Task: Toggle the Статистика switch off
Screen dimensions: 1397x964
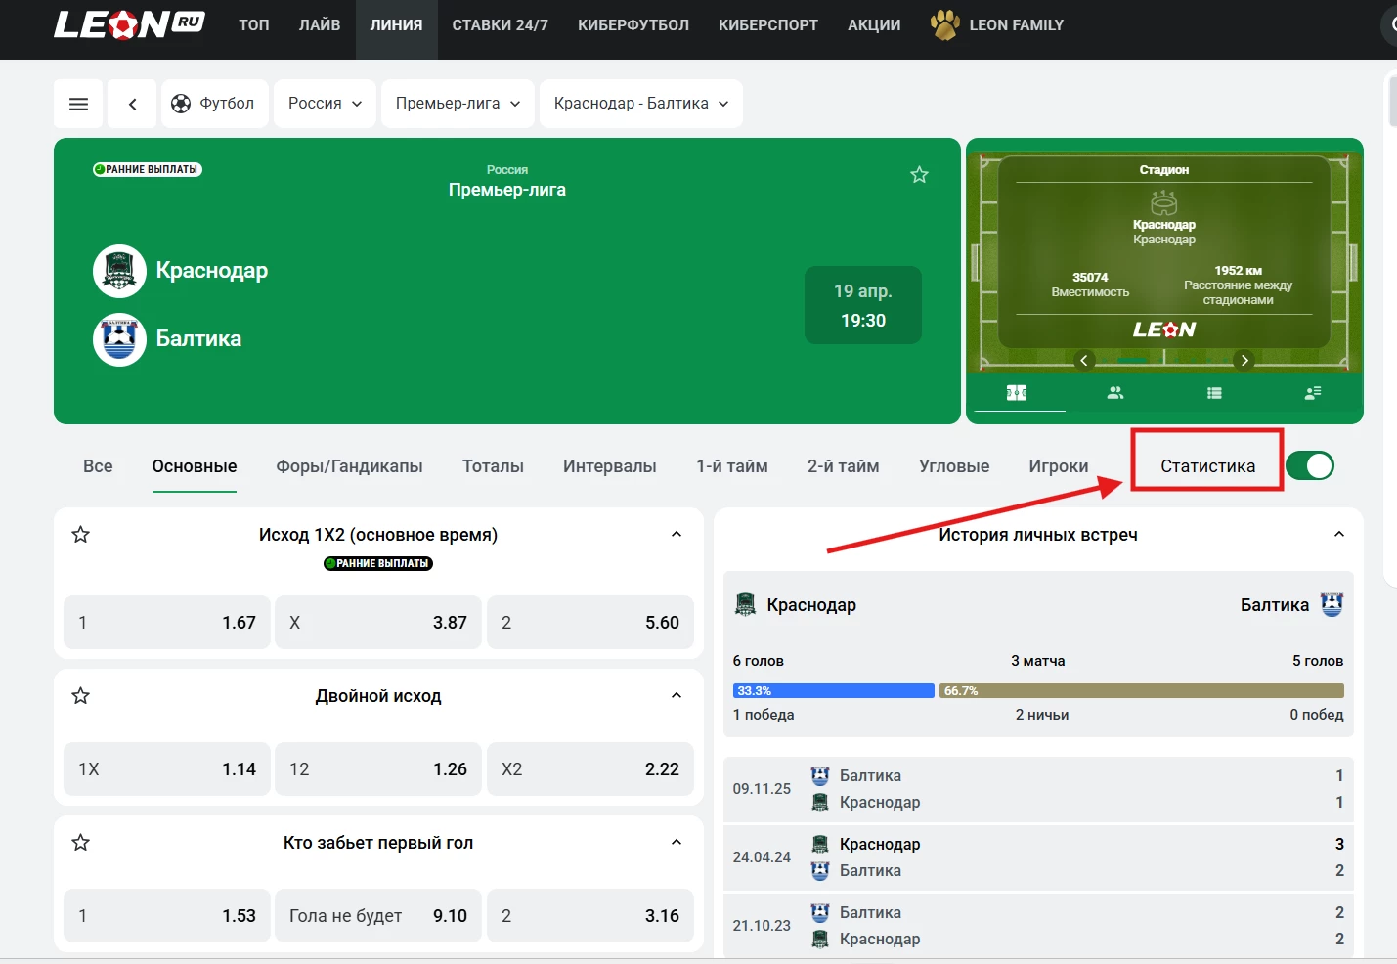Action: coord(1309,465)
